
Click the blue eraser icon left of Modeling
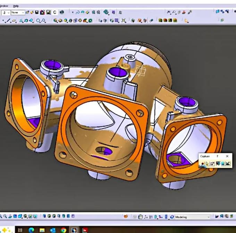[172, 217]
